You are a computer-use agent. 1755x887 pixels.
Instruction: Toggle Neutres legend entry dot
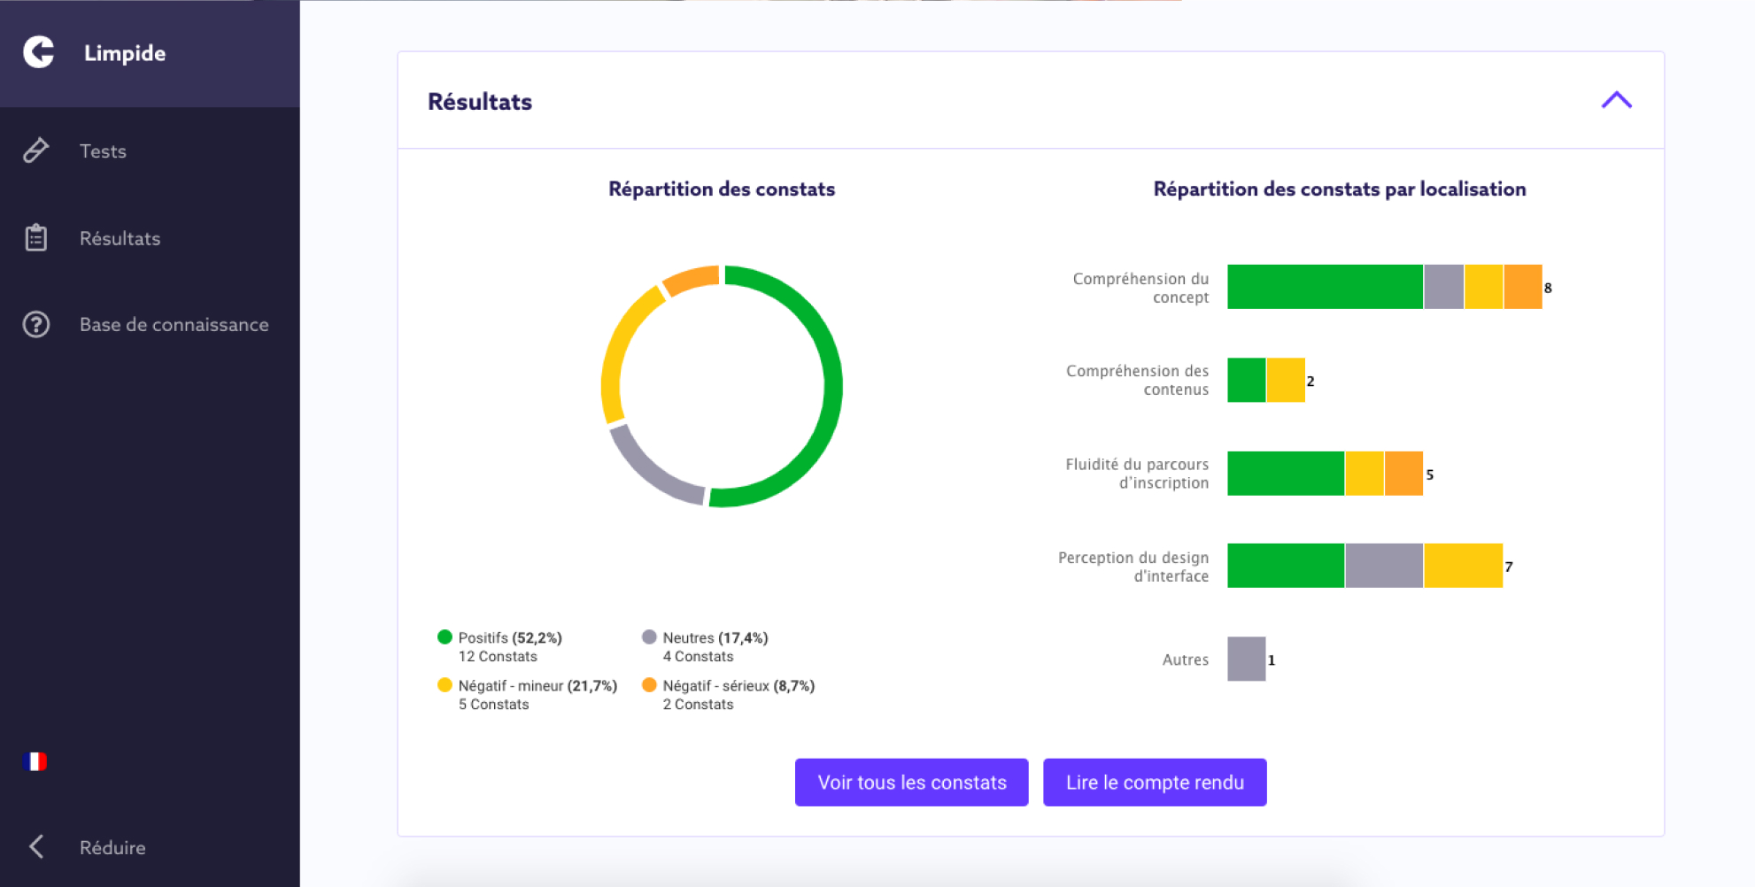tap(649, 637)
